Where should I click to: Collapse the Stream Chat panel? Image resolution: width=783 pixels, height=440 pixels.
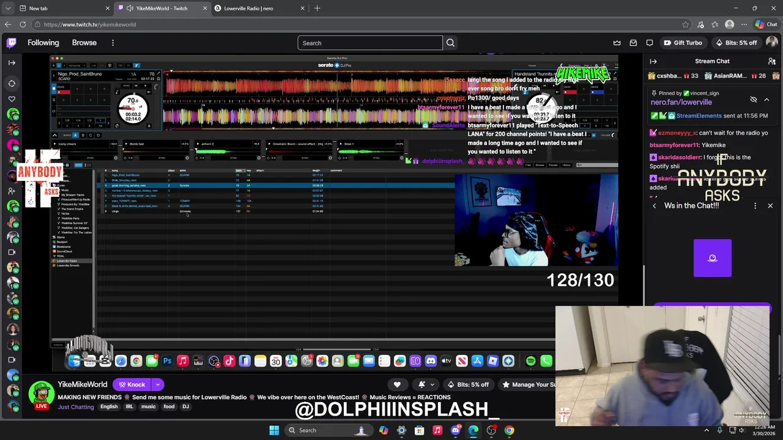(x=653, y=61)
